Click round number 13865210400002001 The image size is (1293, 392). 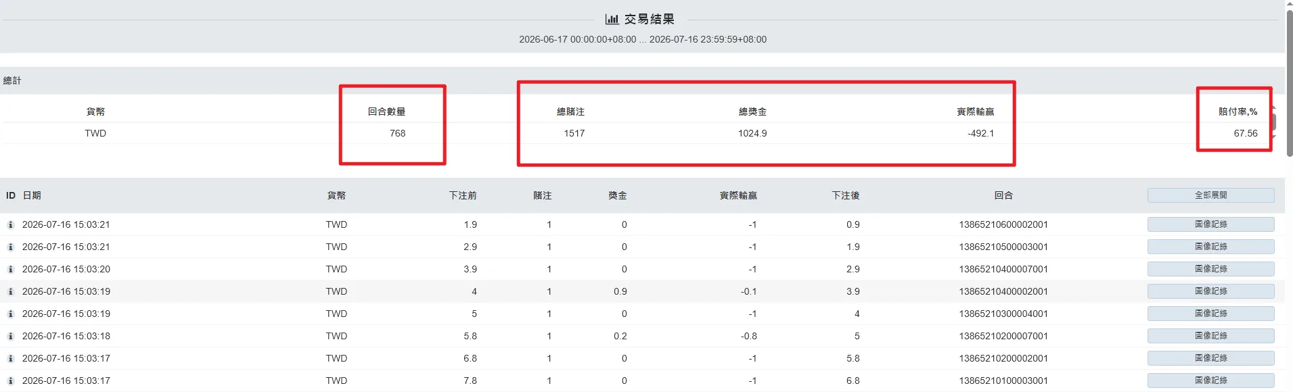point(1003,291)
